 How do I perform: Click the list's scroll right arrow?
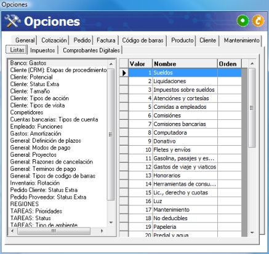(102, 231)
